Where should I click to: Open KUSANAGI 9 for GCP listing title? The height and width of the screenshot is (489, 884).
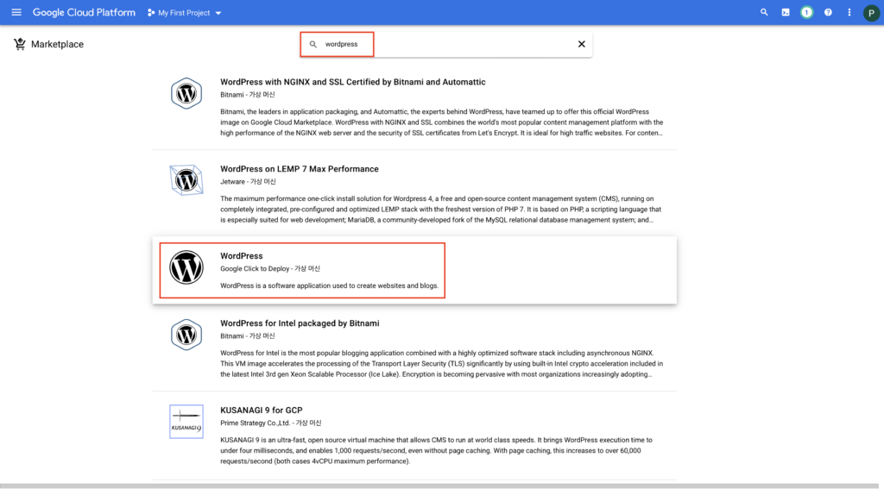tap(261, 411)
